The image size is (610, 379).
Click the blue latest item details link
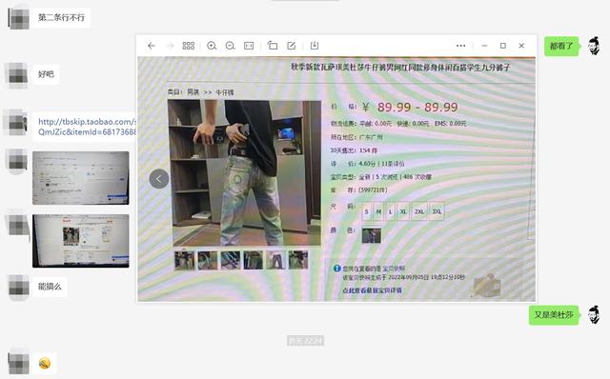click(372, 290)
